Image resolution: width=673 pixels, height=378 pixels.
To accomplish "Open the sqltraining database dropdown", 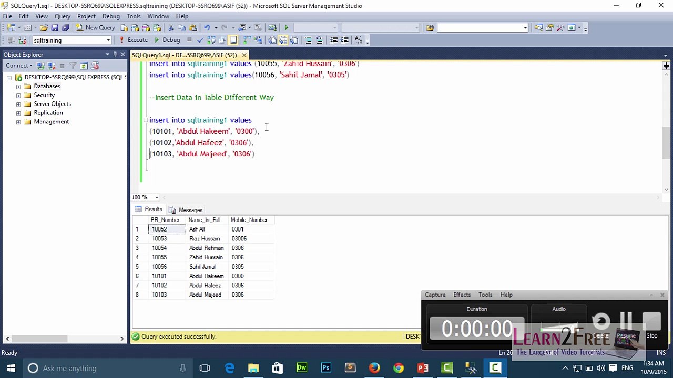I will pyautogui.click(x=108, y=40).
